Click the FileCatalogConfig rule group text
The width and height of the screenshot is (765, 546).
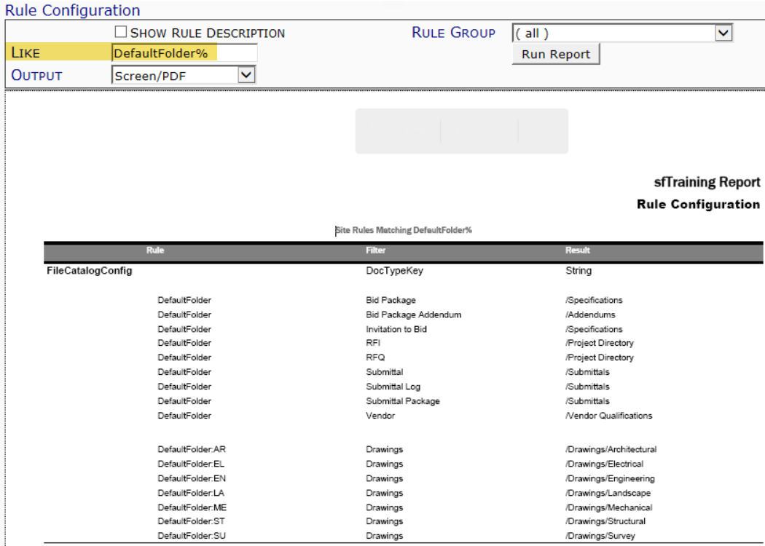pos(90,271)
